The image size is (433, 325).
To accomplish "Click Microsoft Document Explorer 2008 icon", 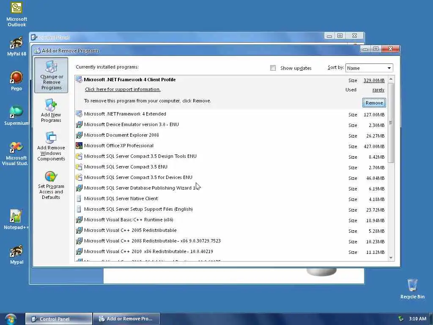I will [x=79, y=135].
